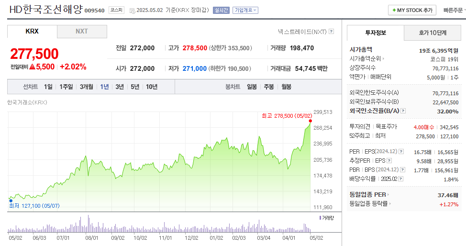The height and width of the screenshot is (246, 466).
Task: Click the 실시간 badge button
Action: (x=221, y=11)
